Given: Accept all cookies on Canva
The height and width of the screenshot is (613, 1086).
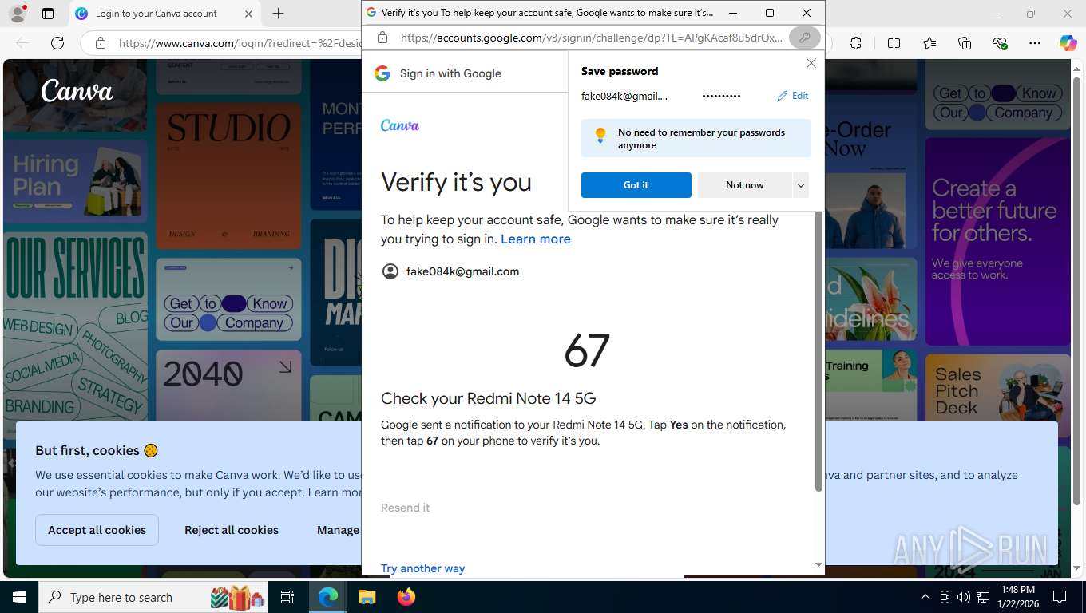Looking at the screenshot, I should click(x=97, y=530).
